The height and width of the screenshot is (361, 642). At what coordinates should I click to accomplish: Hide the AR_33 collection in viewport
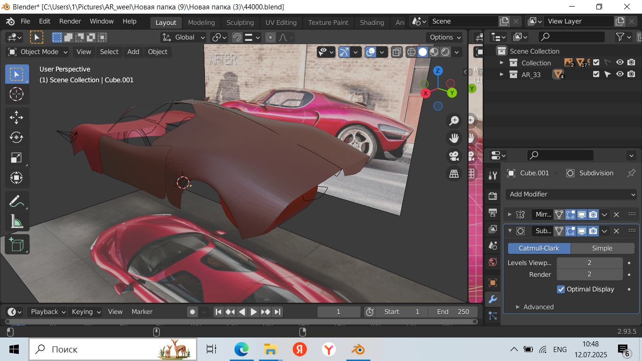(x=620, y=74)
